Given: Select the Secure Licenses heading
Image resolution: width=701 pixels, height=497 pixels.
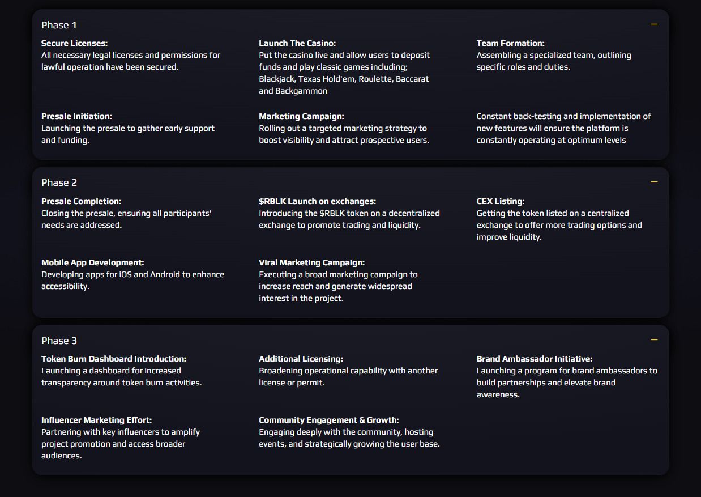Looking at the screenshot, I should [74, 43].
